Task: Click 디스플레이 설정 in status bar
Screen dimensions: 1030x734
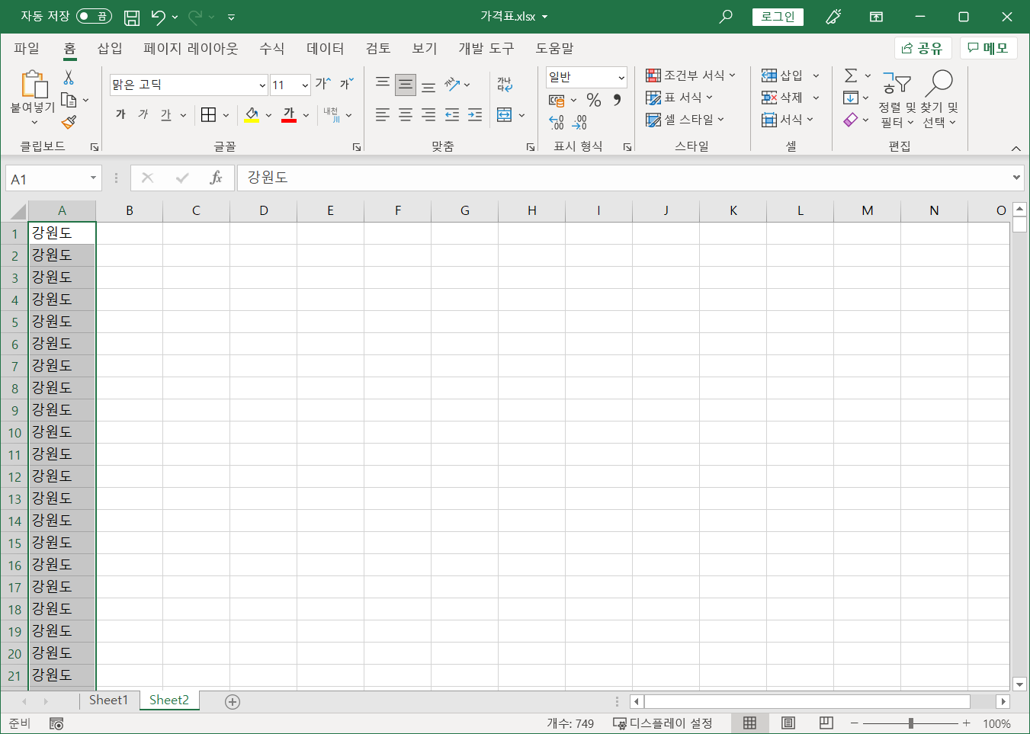Action: [663, 723]
